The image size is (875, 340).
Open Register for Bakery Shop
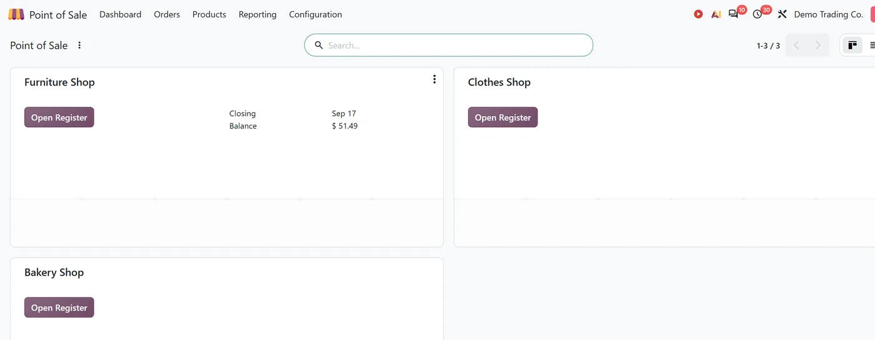[x=59, y=308]
